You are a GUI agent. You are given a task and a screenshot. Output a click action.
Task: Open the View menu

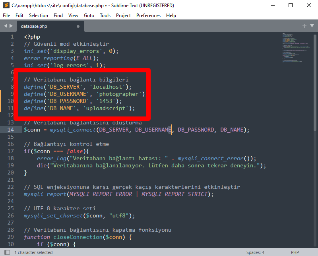(x=73, y=16)
